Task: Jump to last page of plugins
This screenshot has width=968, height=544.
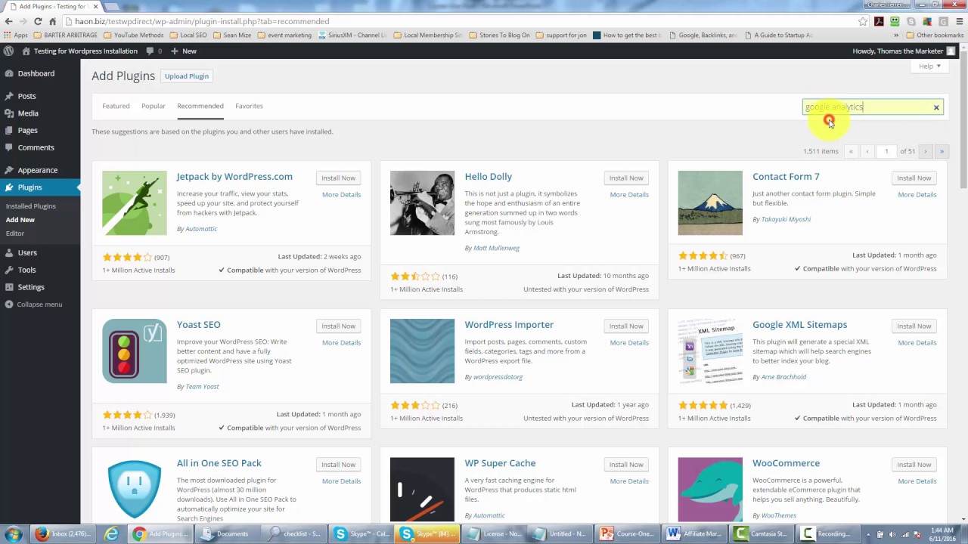Action: [x=942, y=151]
